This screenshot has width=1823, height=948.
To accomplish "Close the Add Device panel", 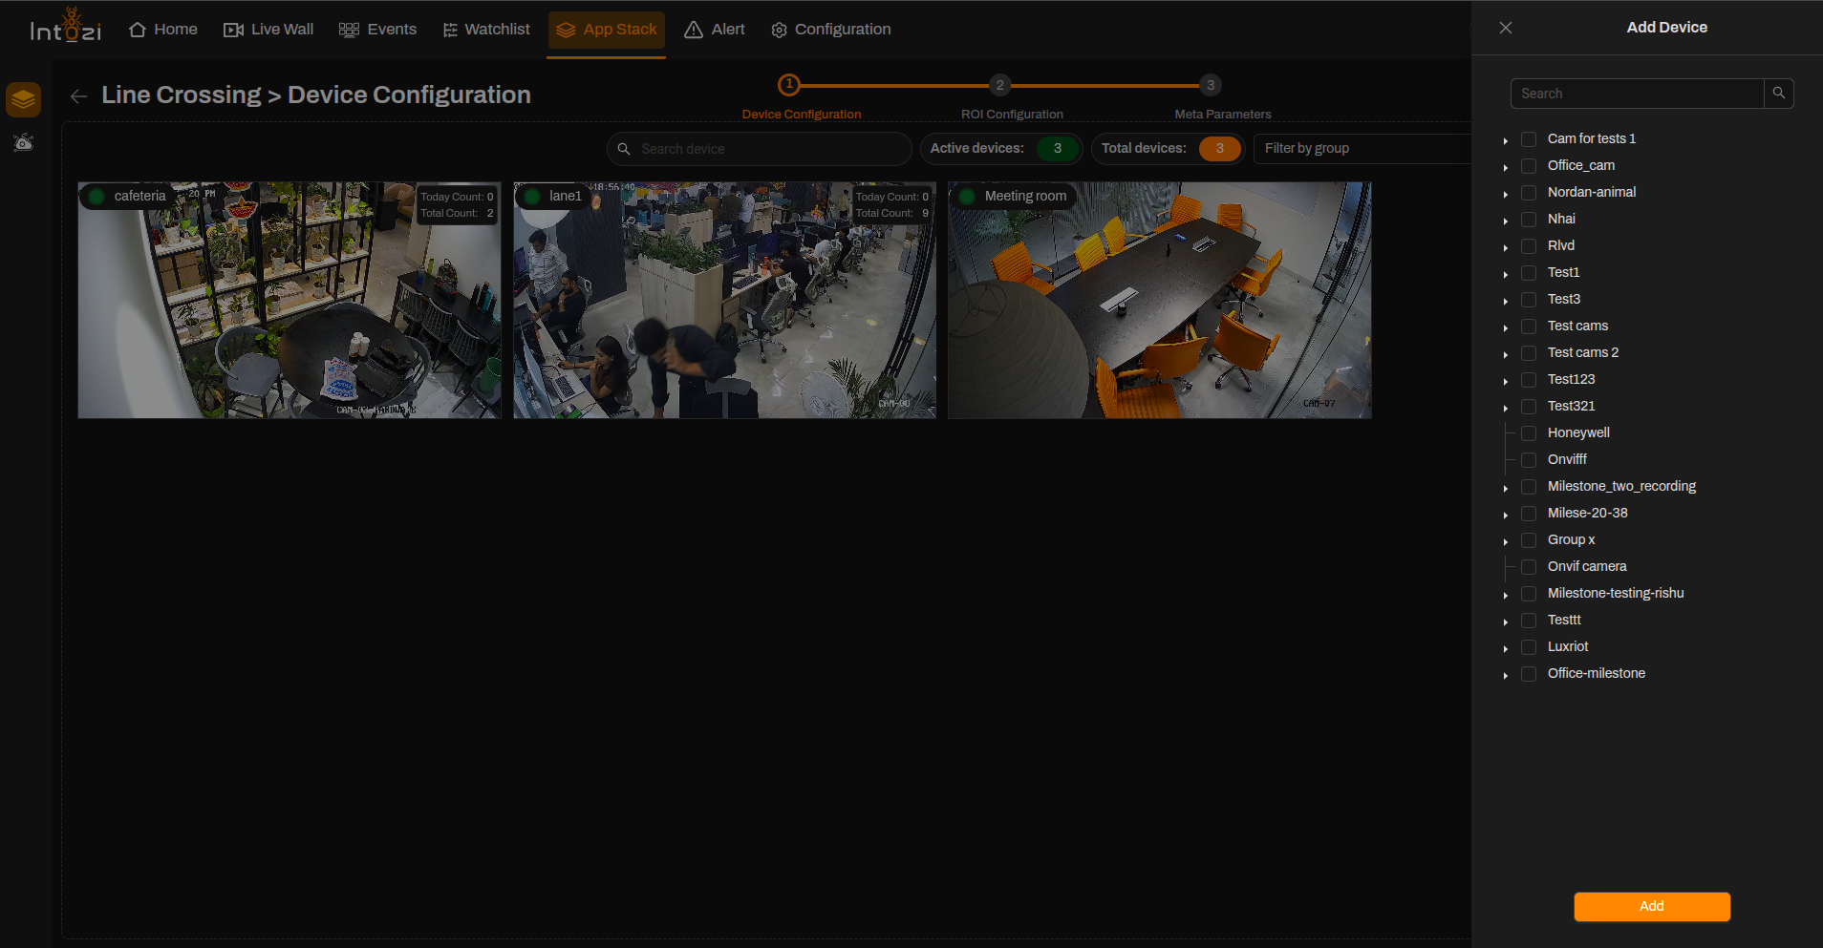I will tap(1506, 28).
